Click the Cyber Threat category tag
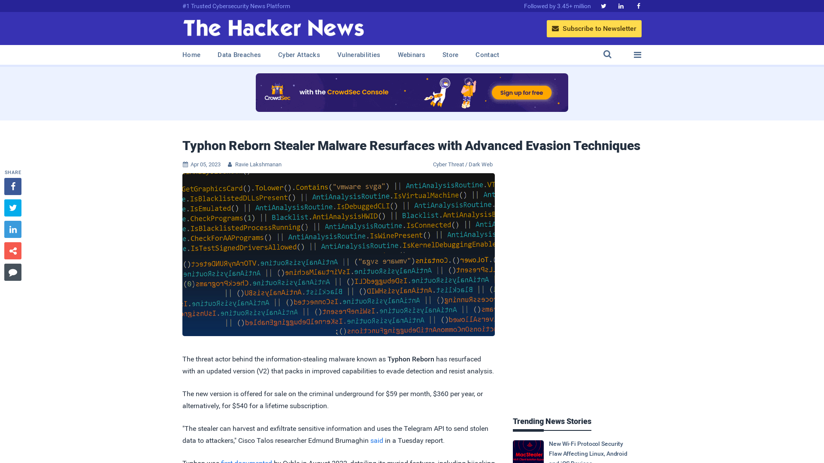 click(x=448, y=164)
